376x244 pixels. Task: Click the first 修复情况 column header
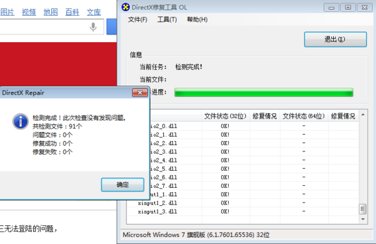click(264, 116)
